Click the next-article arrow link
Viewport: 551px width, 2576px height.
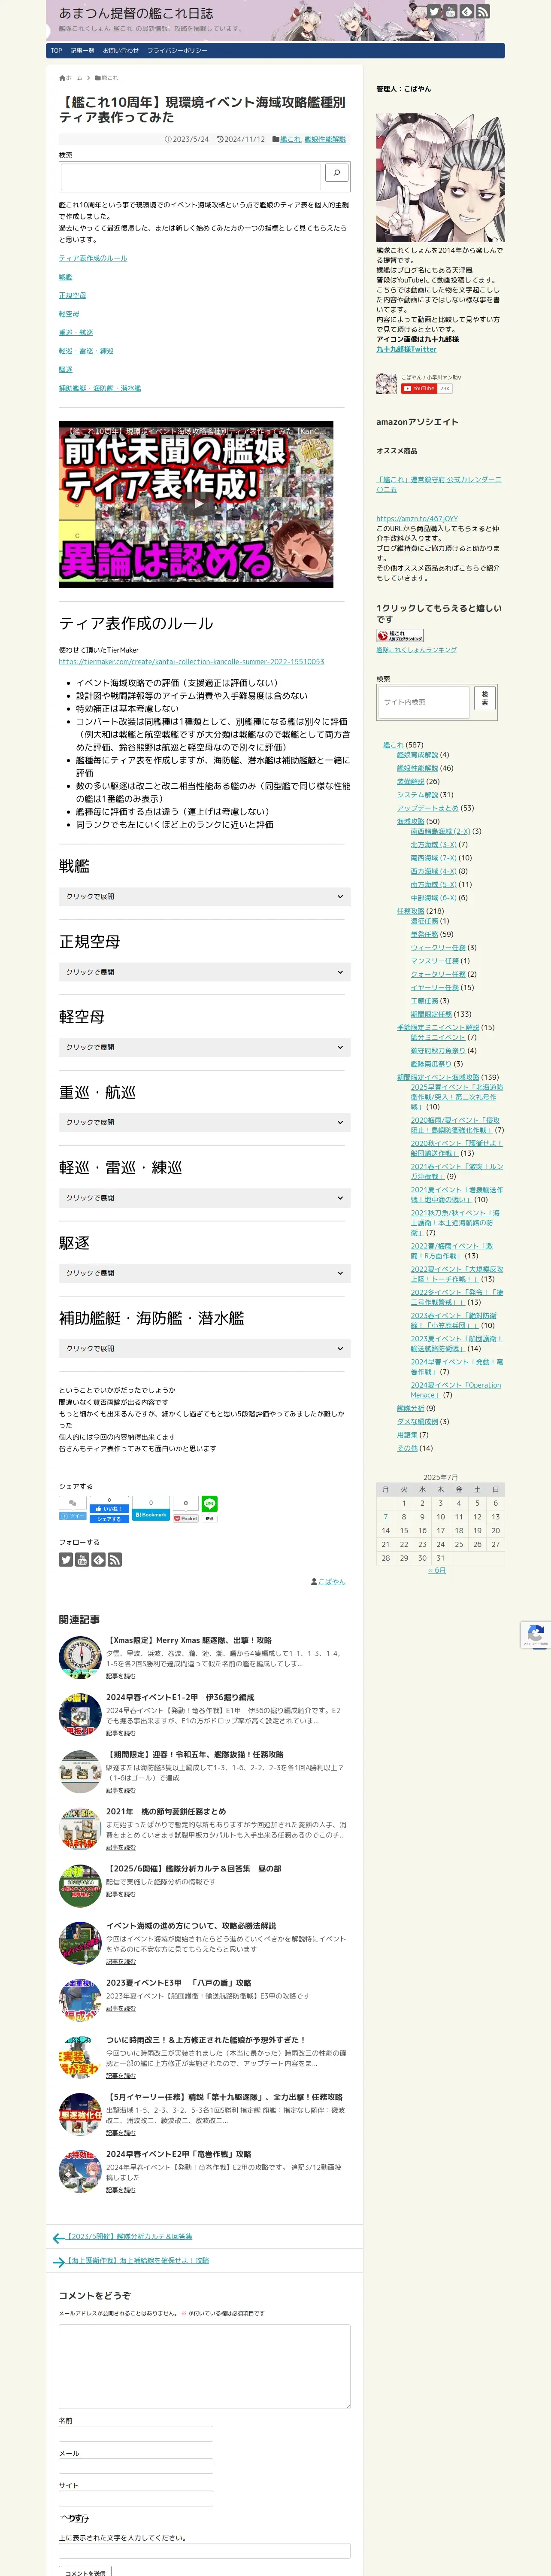131,2260
